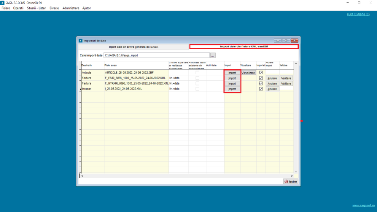Click Anulare for the F_IESIRI invoice row
The width and height of the screenshot is (377, 212).
pos(272,78)
